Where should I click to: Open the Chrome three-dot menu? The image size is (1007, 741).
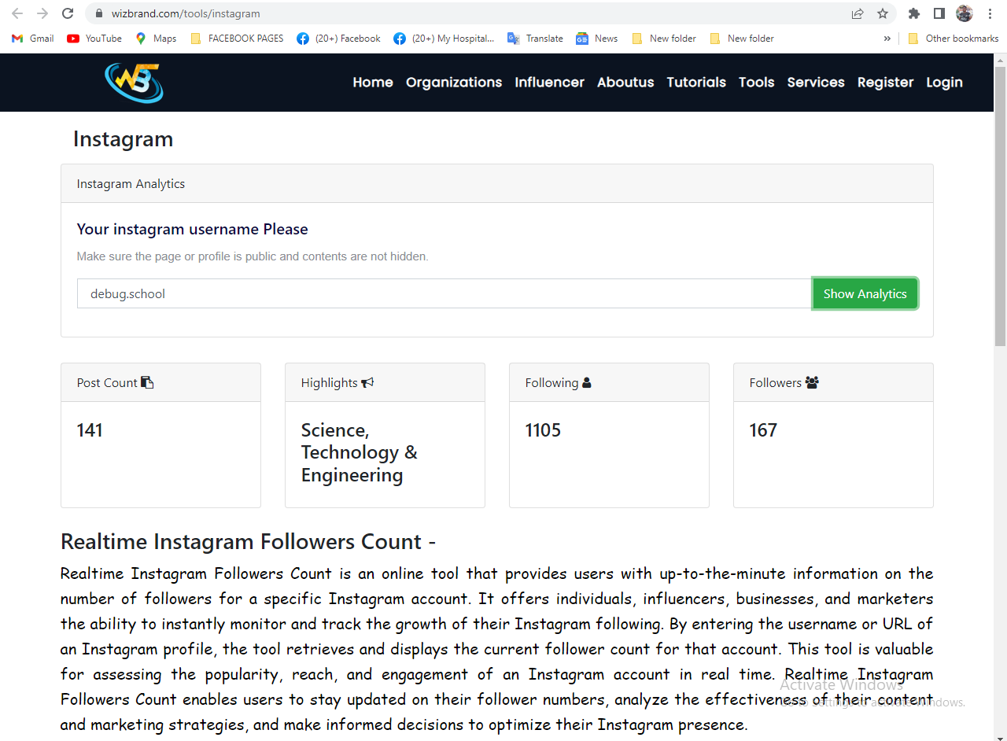[990, 13]
